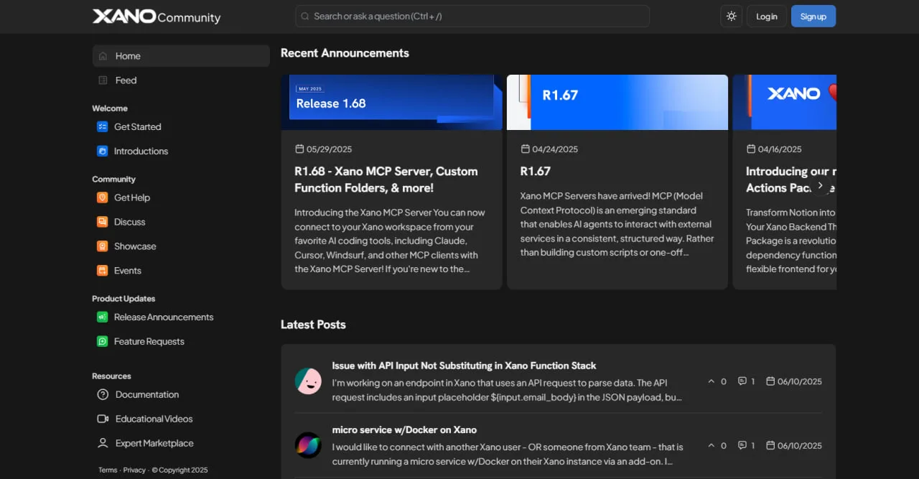919x479 pixels.
Task: Focus the search or ask a question field
Action: (x=472, y=17)
